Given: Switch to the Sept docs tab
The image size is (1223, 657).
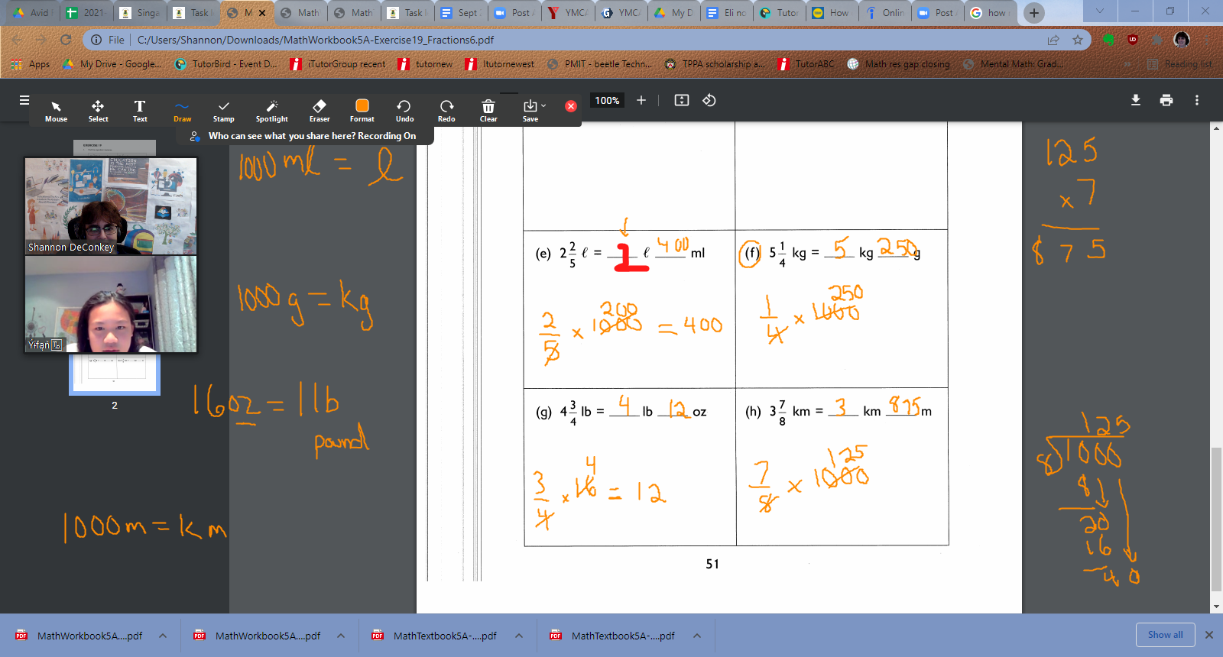Looking at the screenshot, I should pos(461,13).
